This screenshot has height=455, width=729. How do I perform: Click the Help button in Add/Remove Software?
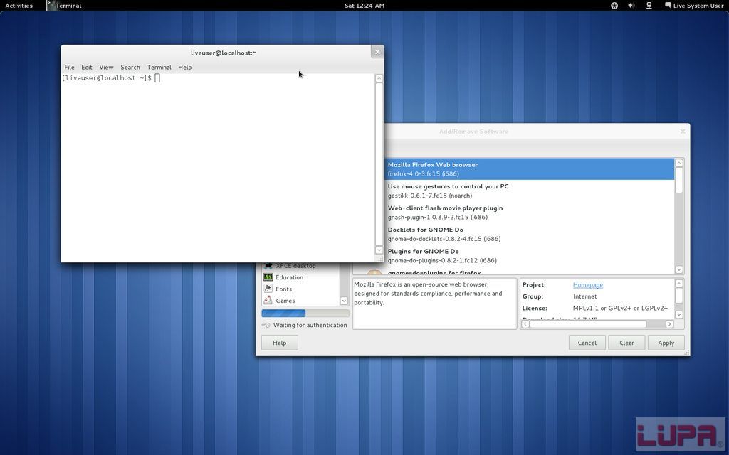[x=279, y=343]
